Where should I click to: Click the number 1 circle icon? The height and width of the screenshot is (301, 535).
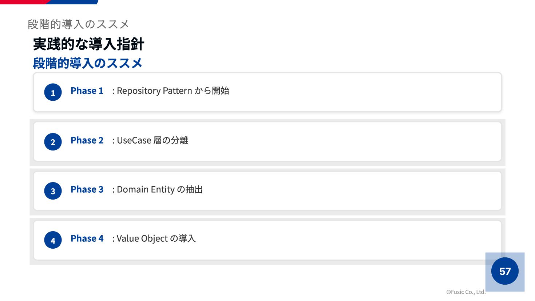point(53,92)
